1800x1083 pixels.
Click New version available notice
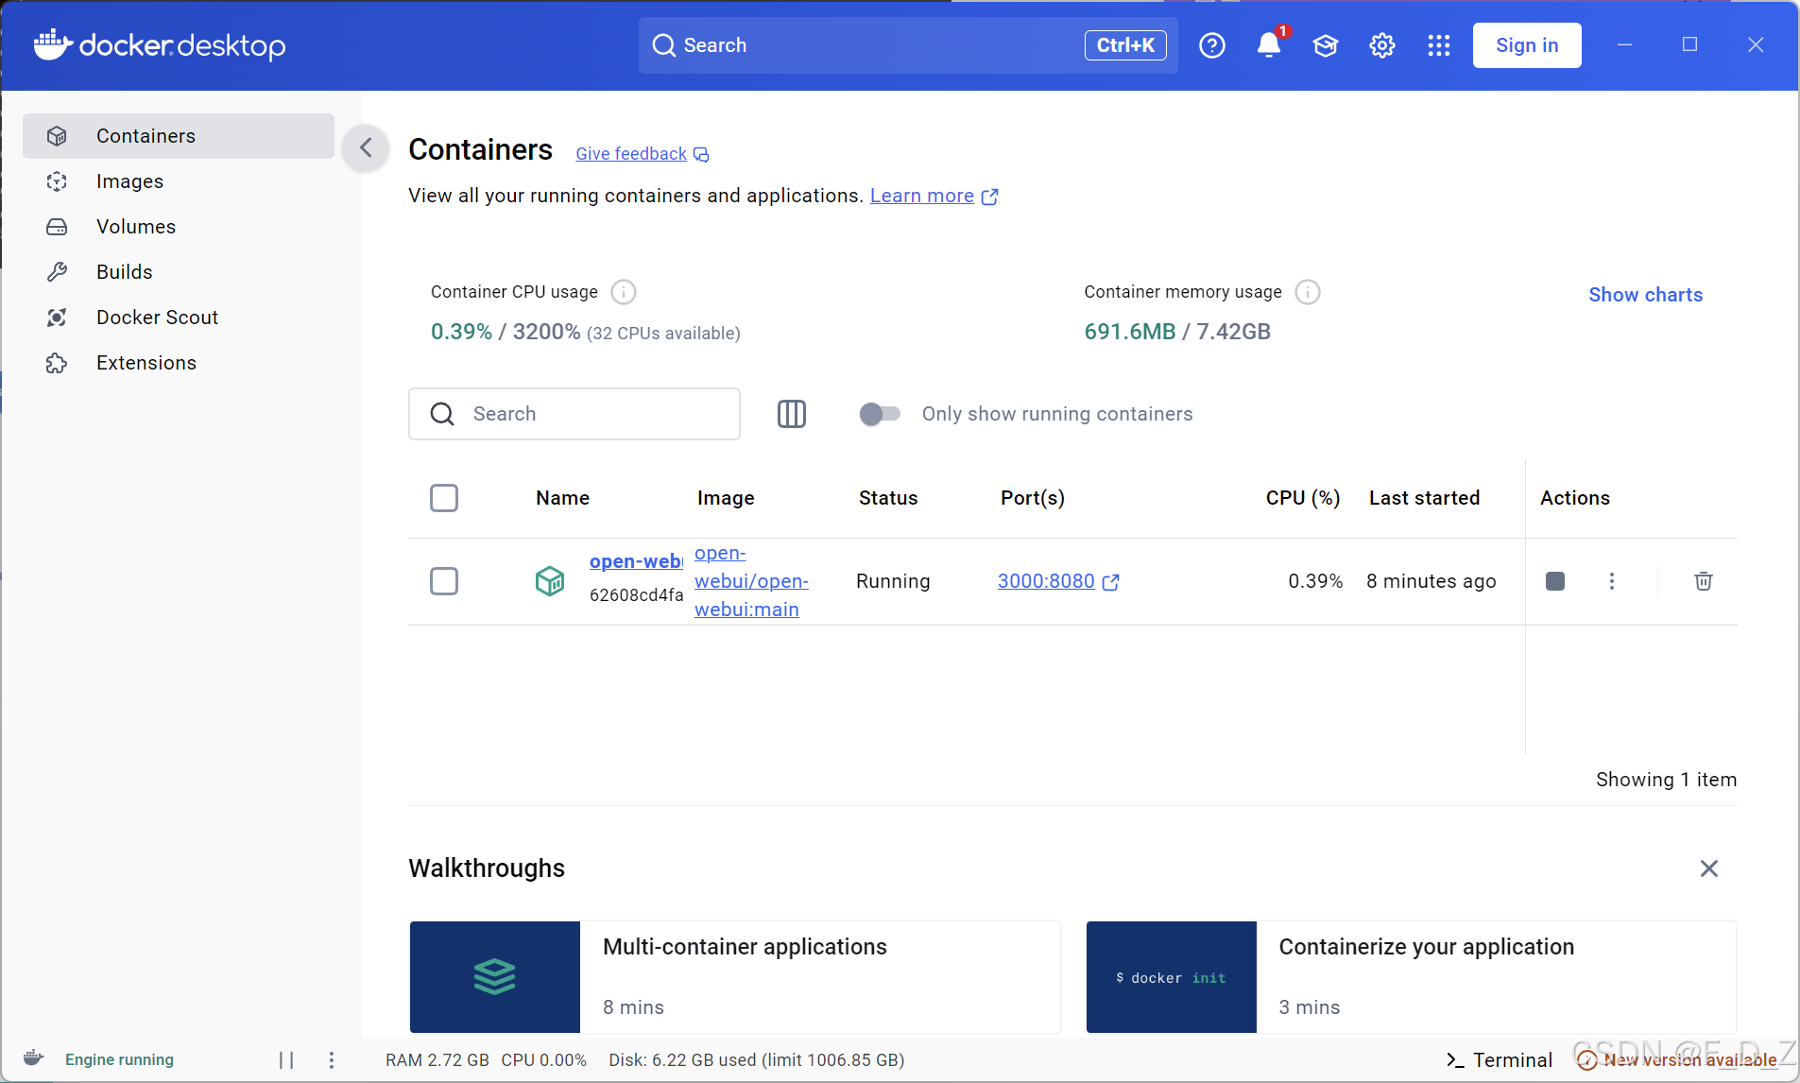click(x=1677, y=1060)
